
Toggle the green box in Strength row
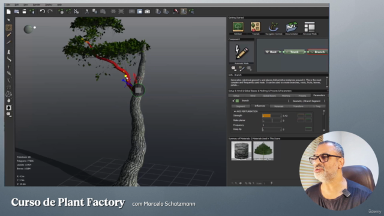pos(308,116)
